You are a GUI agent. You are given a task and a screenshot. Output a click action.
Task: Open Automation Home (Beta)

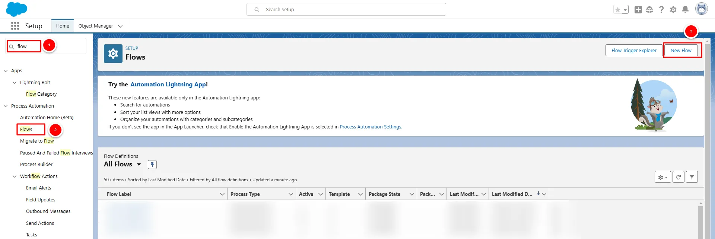tap(47, 118)
